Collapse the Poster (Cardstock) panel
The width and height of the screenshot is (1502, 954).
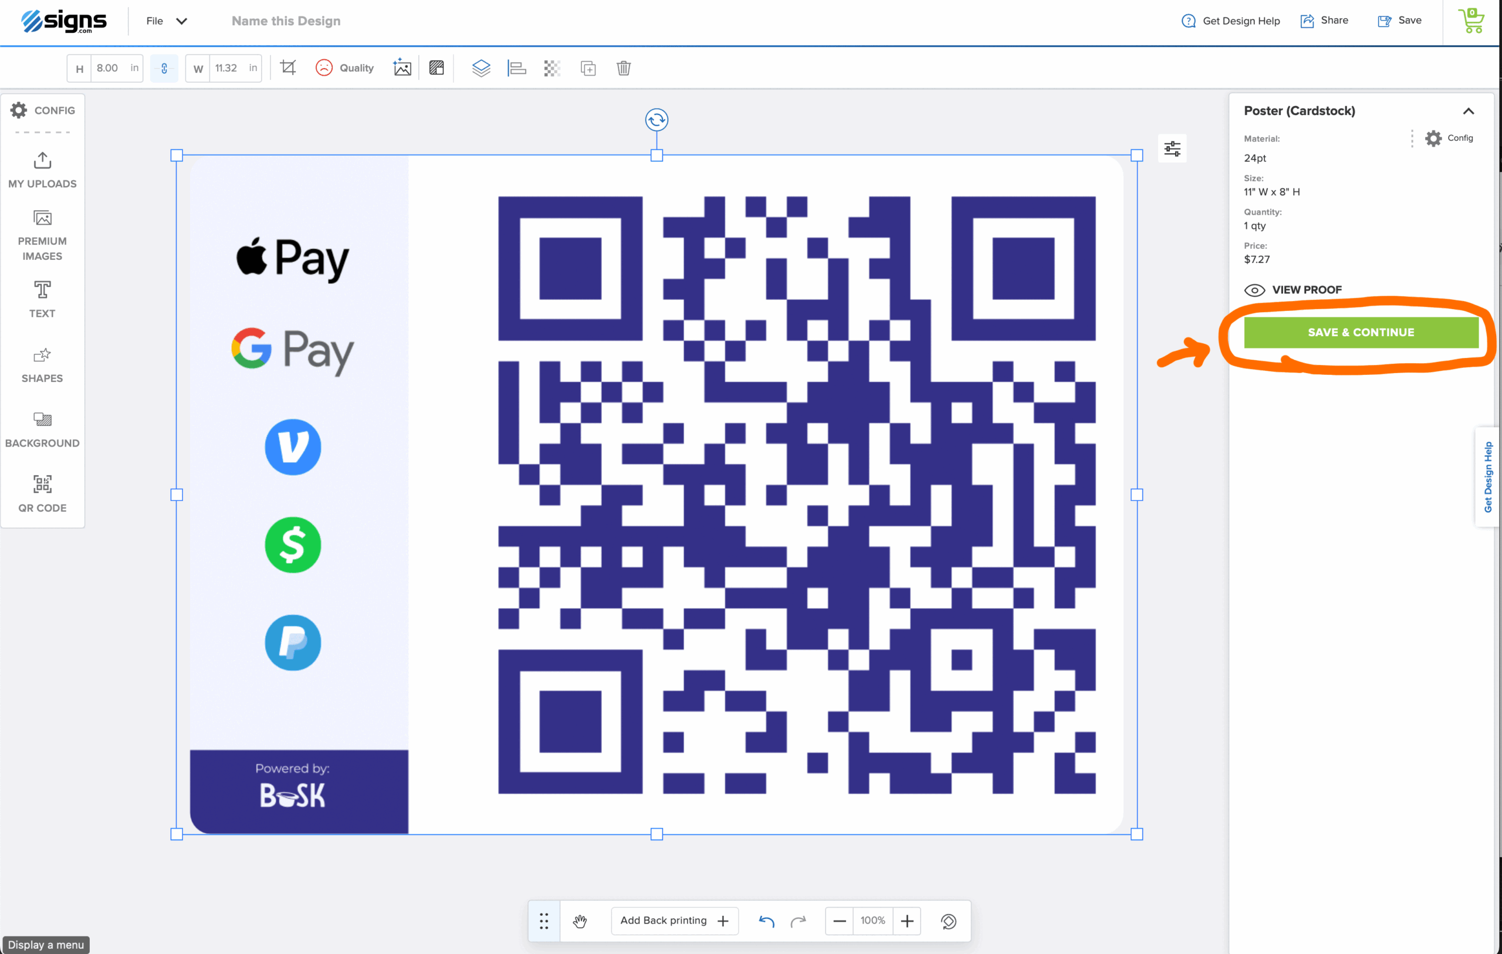pyautogui.click(x=1469, y=111)
